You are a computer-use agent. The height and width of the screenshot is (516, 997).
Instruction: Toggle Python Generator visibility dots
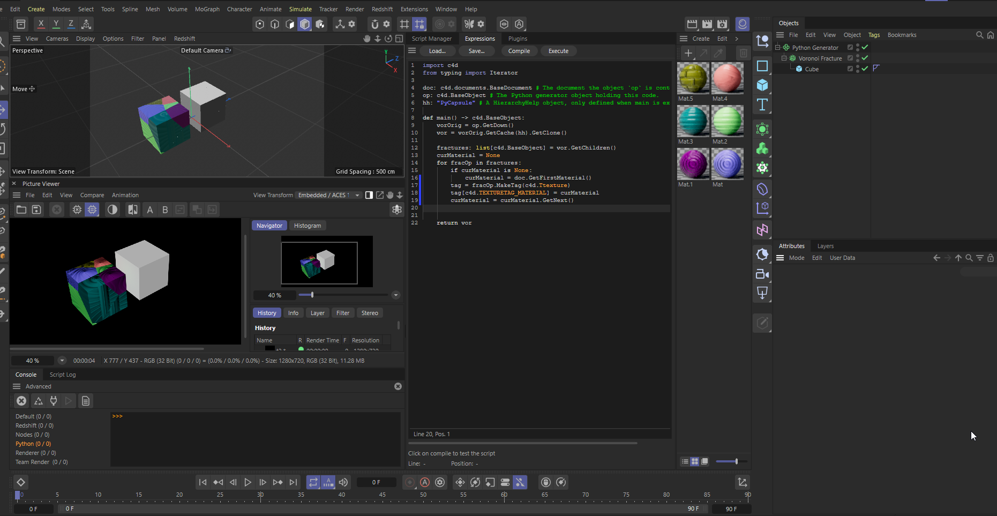[857, 47]
